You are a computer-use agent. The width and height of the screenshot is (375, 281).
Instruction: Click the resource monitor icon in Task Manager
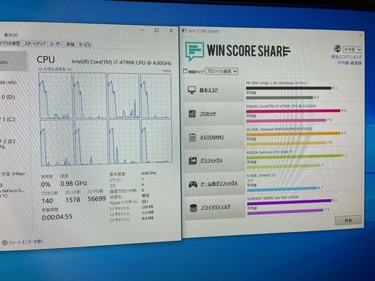click(x=4, y=242)
